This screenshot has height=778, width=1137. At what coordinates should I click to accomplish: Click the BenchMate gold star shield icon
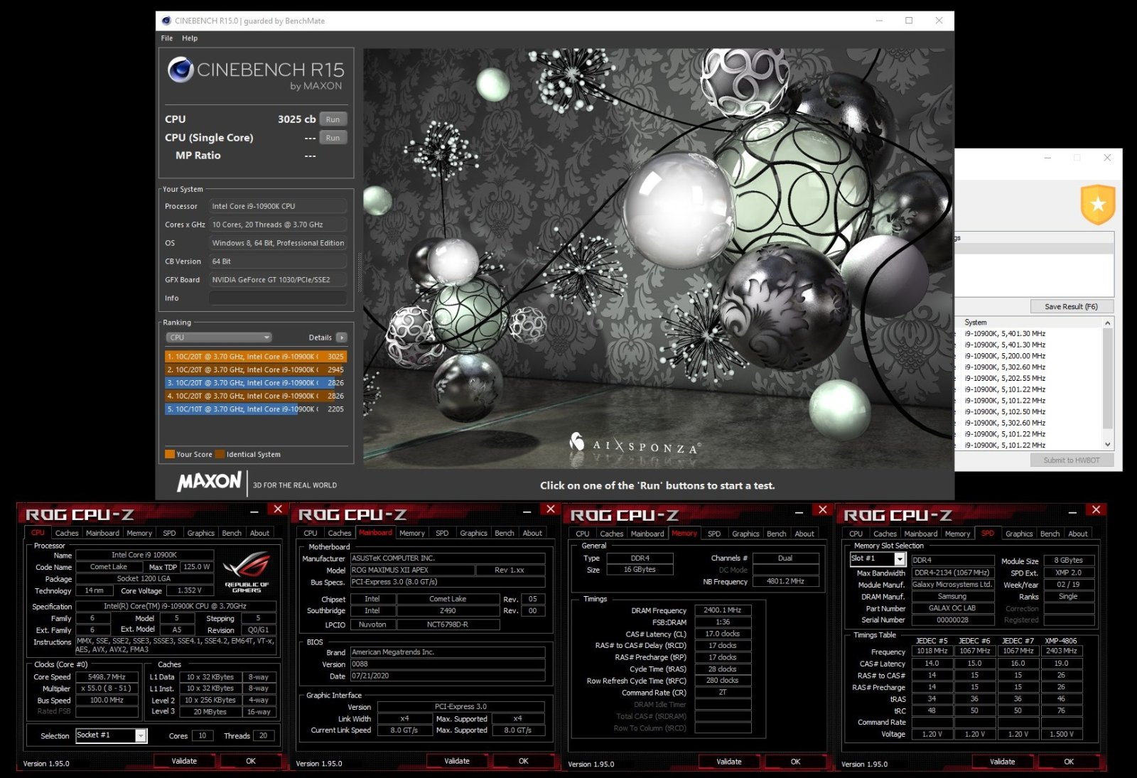[1097, 205]
